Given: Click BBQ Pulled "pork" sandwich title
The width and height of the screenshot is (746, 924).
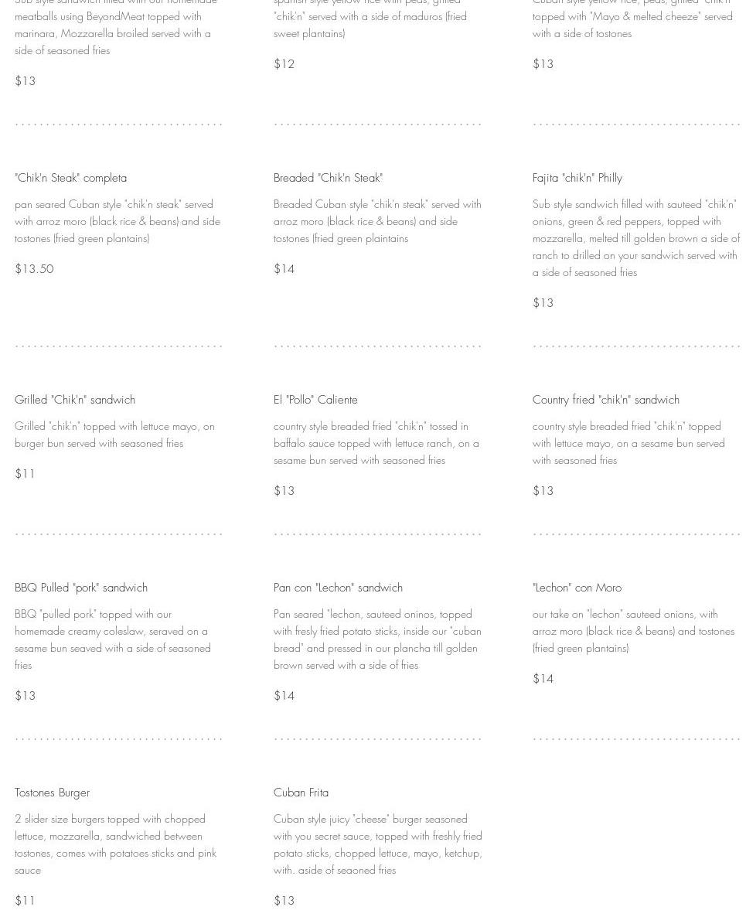Looking at the screenshot, I should [81, 588].
